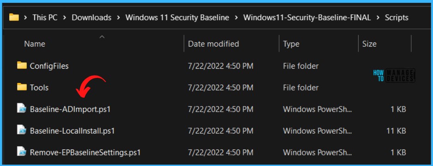Screen dimensions: 433x166
Task: Select the ConfigFiles folder name
Action: (x=49, y=66)
